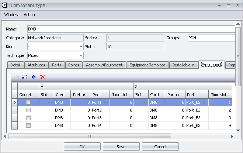Minimize the Component type window
243x153 pixels.
[219, 5]
